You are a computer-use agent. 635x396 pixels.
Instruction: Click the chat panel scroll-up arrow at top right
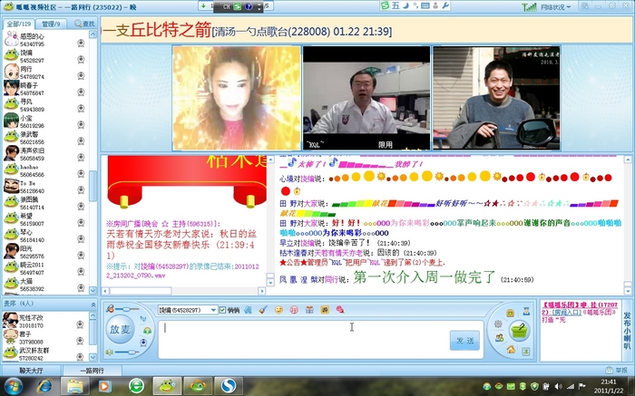pyautogui.click(x=628, y=159)
